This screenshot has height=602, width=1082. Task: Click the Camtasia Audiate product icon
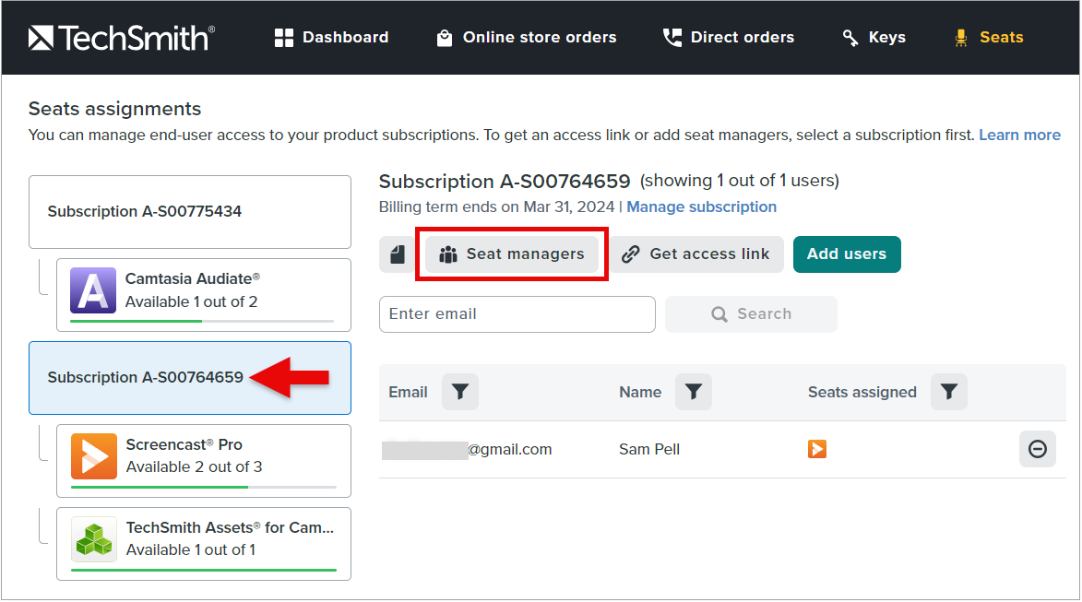click(x=93, y=290)
